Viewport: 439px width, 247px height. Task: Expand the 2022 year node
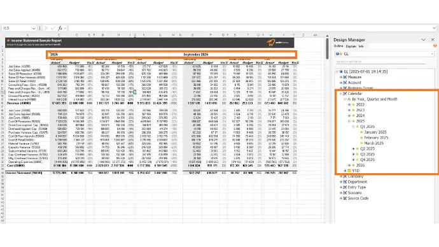(x=349, y=105)
